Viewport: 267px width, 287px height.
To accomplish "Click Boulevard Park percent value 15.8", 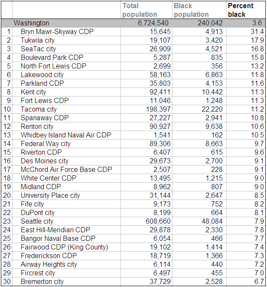I will pyautogui.click(x=257, y=57).
